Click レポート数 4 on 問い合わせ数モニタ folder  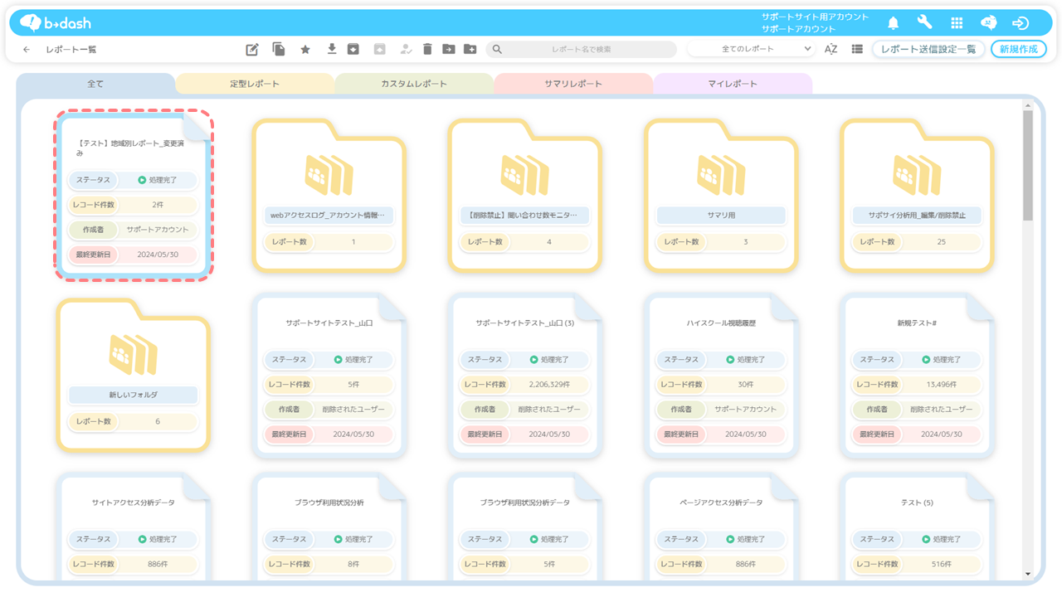tap(524, 242)
